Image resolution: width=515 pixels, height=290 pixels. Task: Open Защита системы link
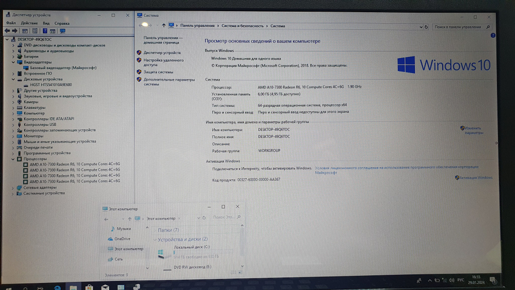pyautogui.click(x=158, y=72)
